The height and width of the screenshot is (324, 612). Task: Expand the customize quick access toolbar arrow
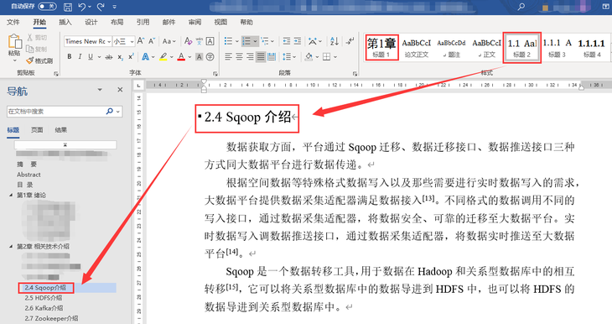[114, 7]
